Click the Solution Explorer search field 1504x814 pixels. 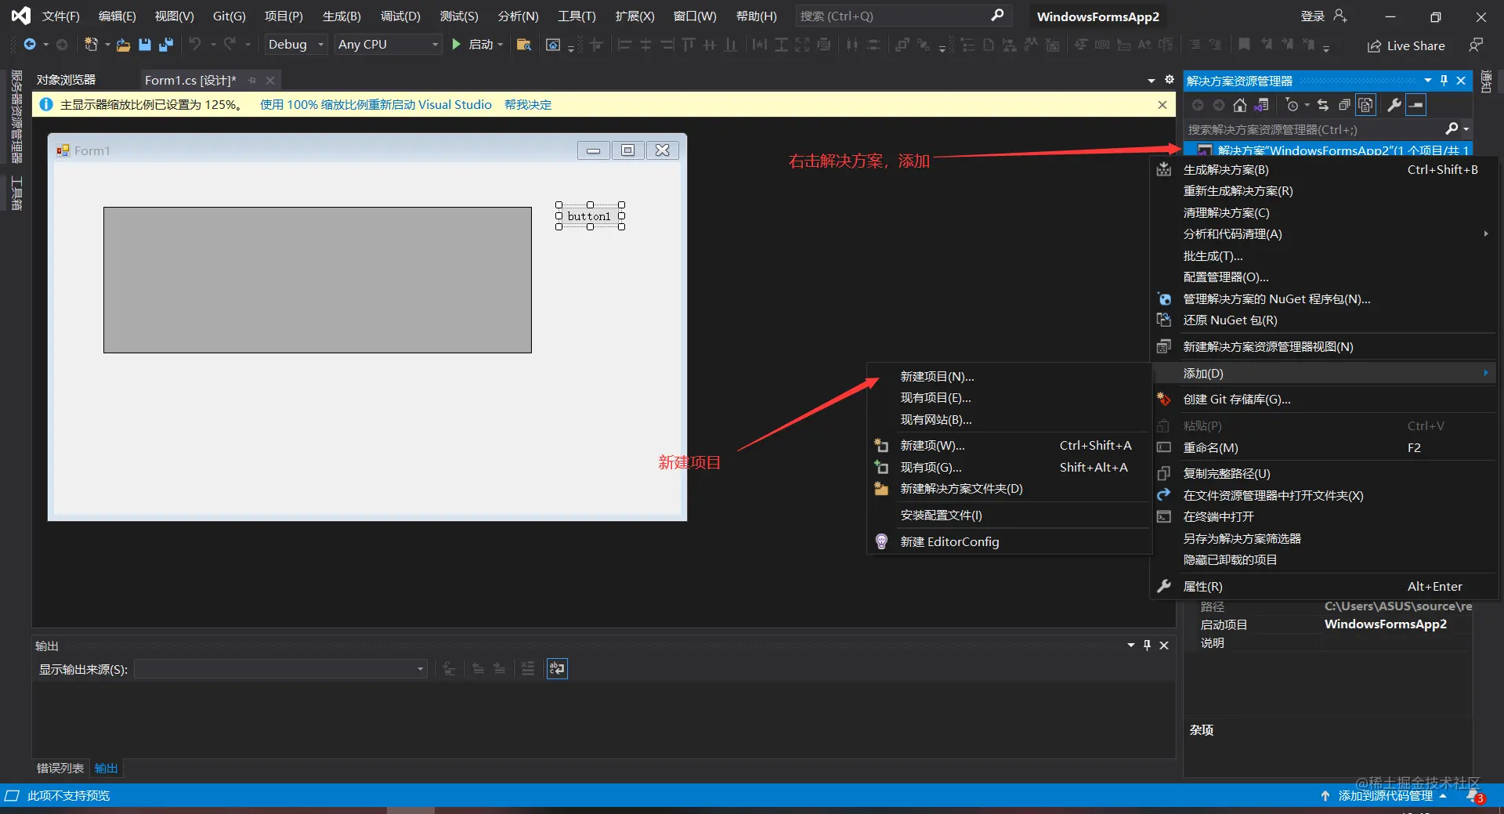pyautogui.click(x=1316, y=129)
